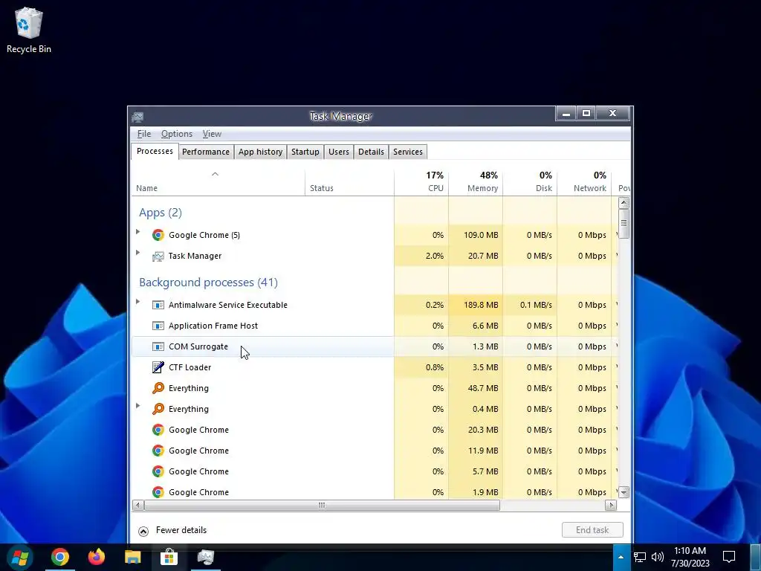Open the Windows Start button

pyautogui.click(x=20, y=557)
